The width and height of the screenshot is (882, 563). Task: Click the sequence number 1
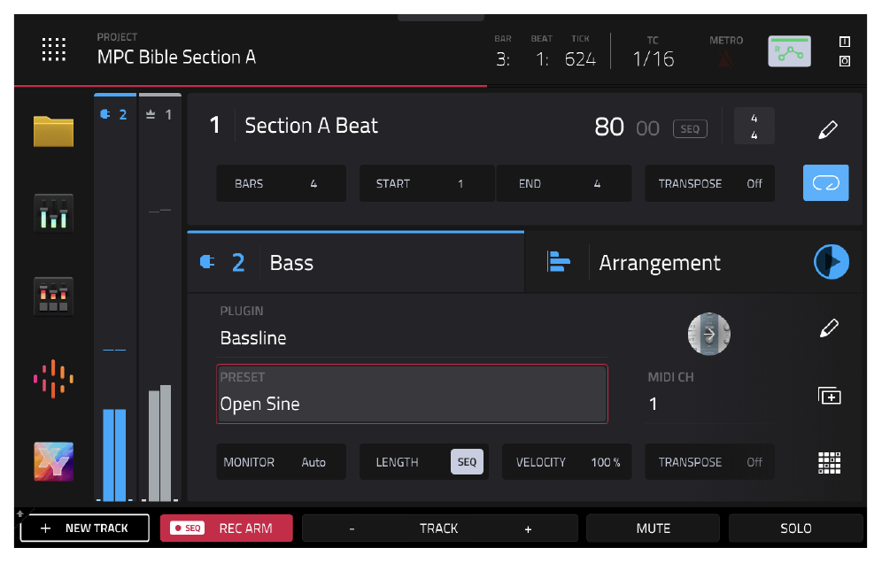[x=214, y=126]
